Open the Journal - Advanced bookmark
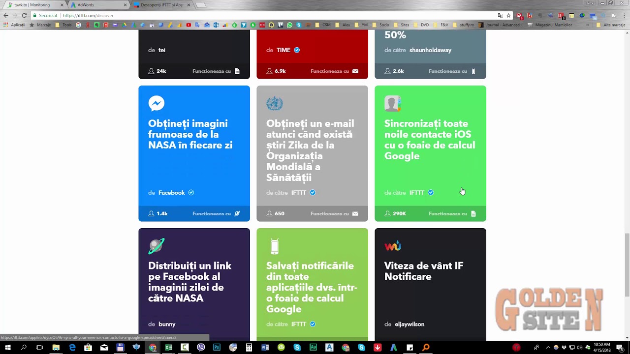The image size is (630, 354). click(499, 25)
